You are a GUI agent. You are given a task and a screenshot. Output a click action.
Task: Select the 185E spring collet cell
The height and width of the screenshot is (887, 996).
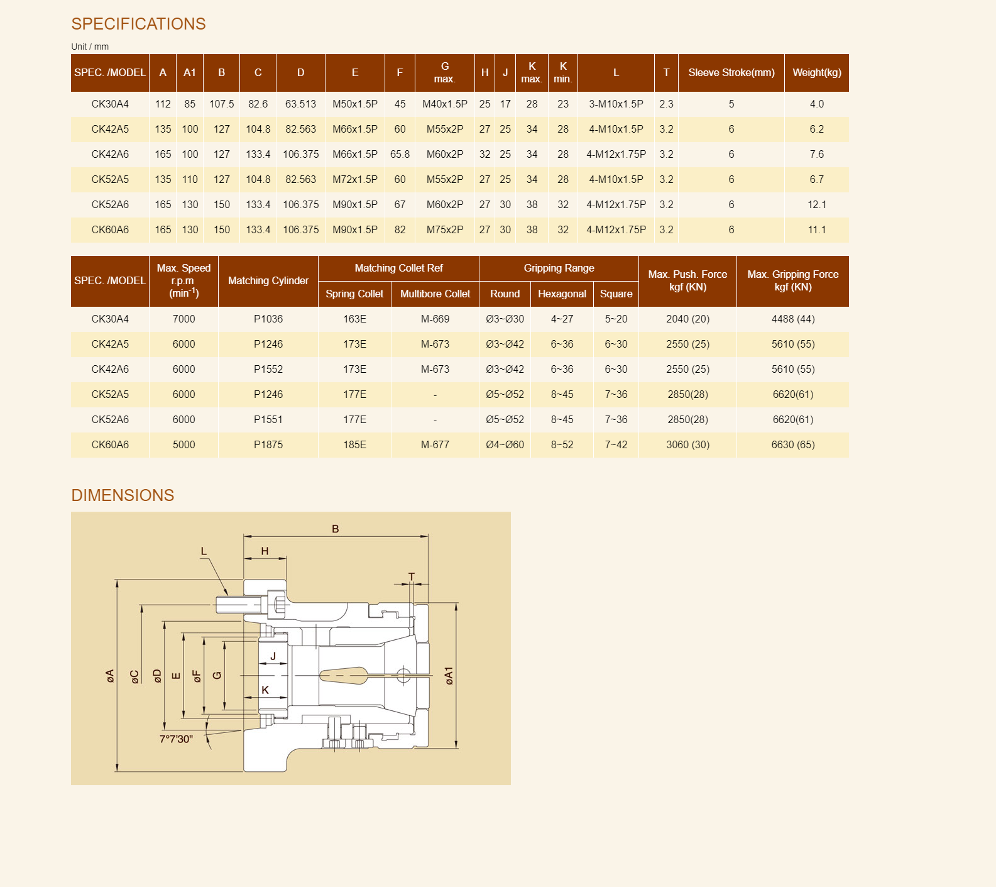[x=354, y=445]
